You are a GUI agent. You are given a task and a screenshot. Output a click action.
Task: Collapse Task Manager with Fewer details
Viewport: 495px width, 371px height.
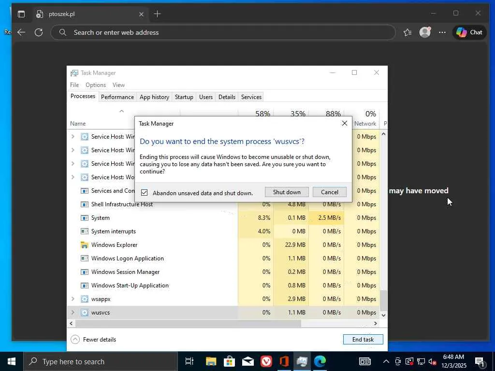[93, 340]
